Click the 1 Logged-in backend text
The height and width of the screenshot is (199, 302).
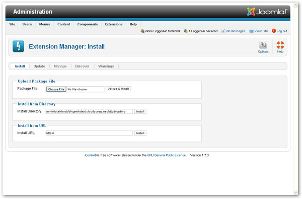tap(203, 31)
